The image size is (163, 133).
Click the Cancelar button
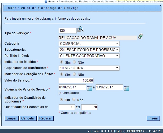[28, 118]
